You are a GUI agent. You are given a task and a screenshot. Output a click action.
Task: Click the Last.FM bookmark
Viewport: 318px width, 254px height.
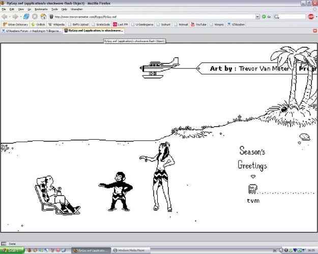click(120, 24)
